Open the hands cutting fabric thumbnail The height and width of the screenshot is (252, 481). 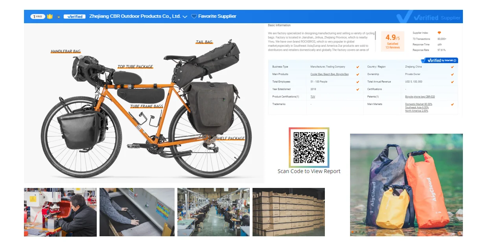coord(137,212)
